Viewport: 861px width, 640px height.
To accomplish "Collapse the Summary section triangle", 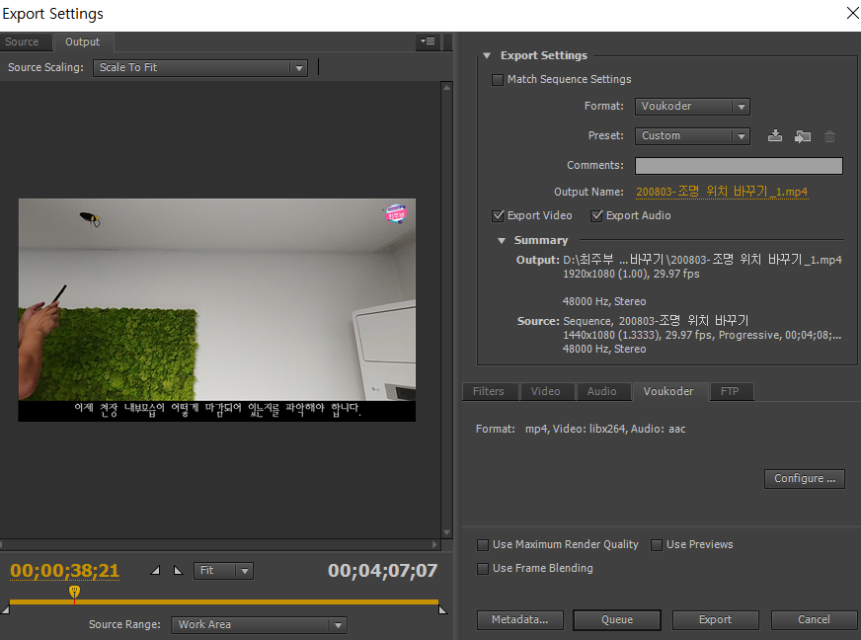I will [503, 240].
